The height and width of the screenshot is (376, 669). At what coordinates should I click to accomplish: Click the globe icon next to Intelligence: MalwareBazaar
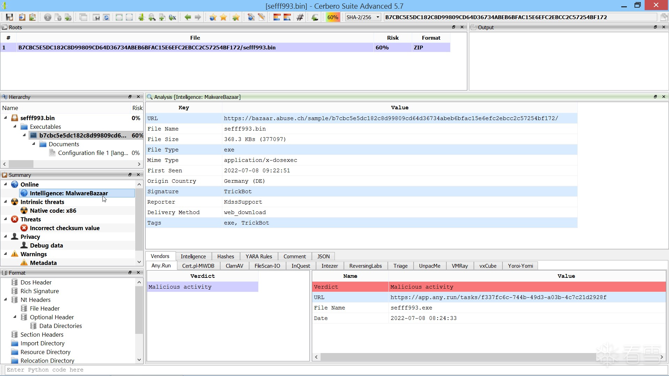pos(24,193)
